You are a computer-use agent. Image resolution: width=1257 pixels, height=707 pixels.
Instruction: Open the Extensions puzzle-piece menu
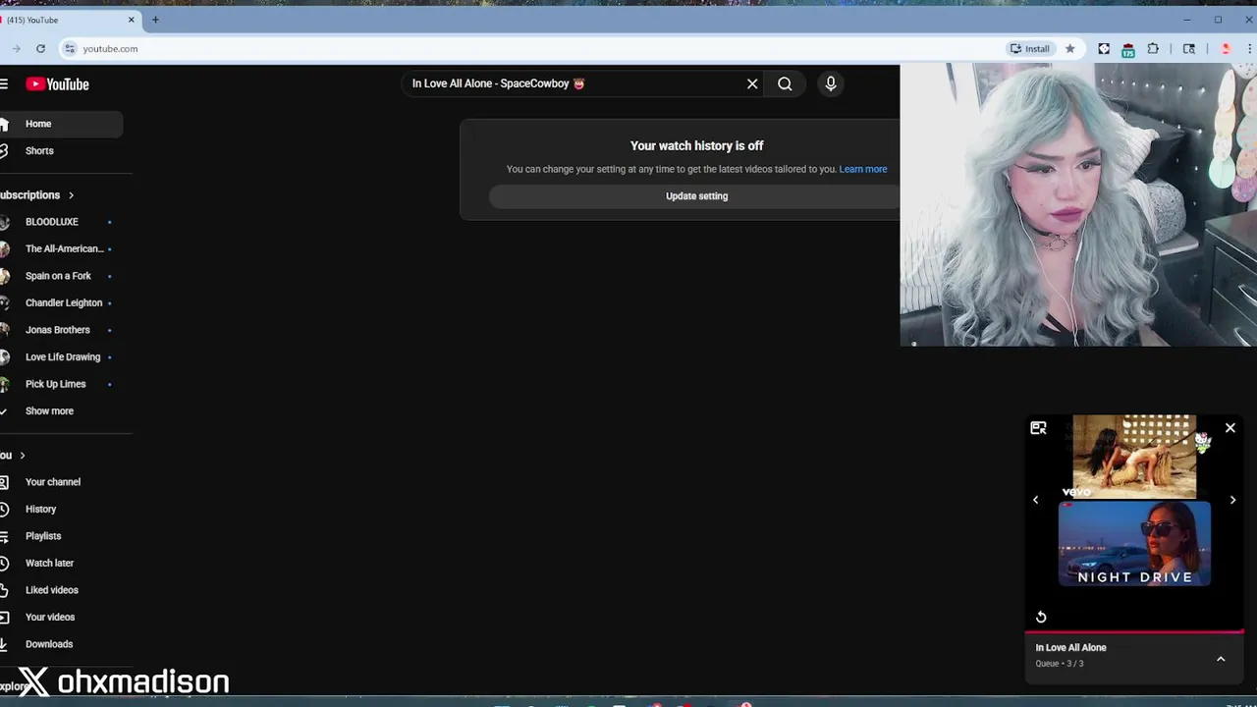(1153, 48)
